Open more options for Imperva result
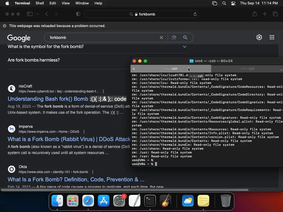283x212 pixels. (x=84, y=132)
